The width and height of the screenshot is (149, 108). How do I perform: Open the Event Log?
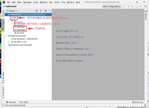coord(138,102)
